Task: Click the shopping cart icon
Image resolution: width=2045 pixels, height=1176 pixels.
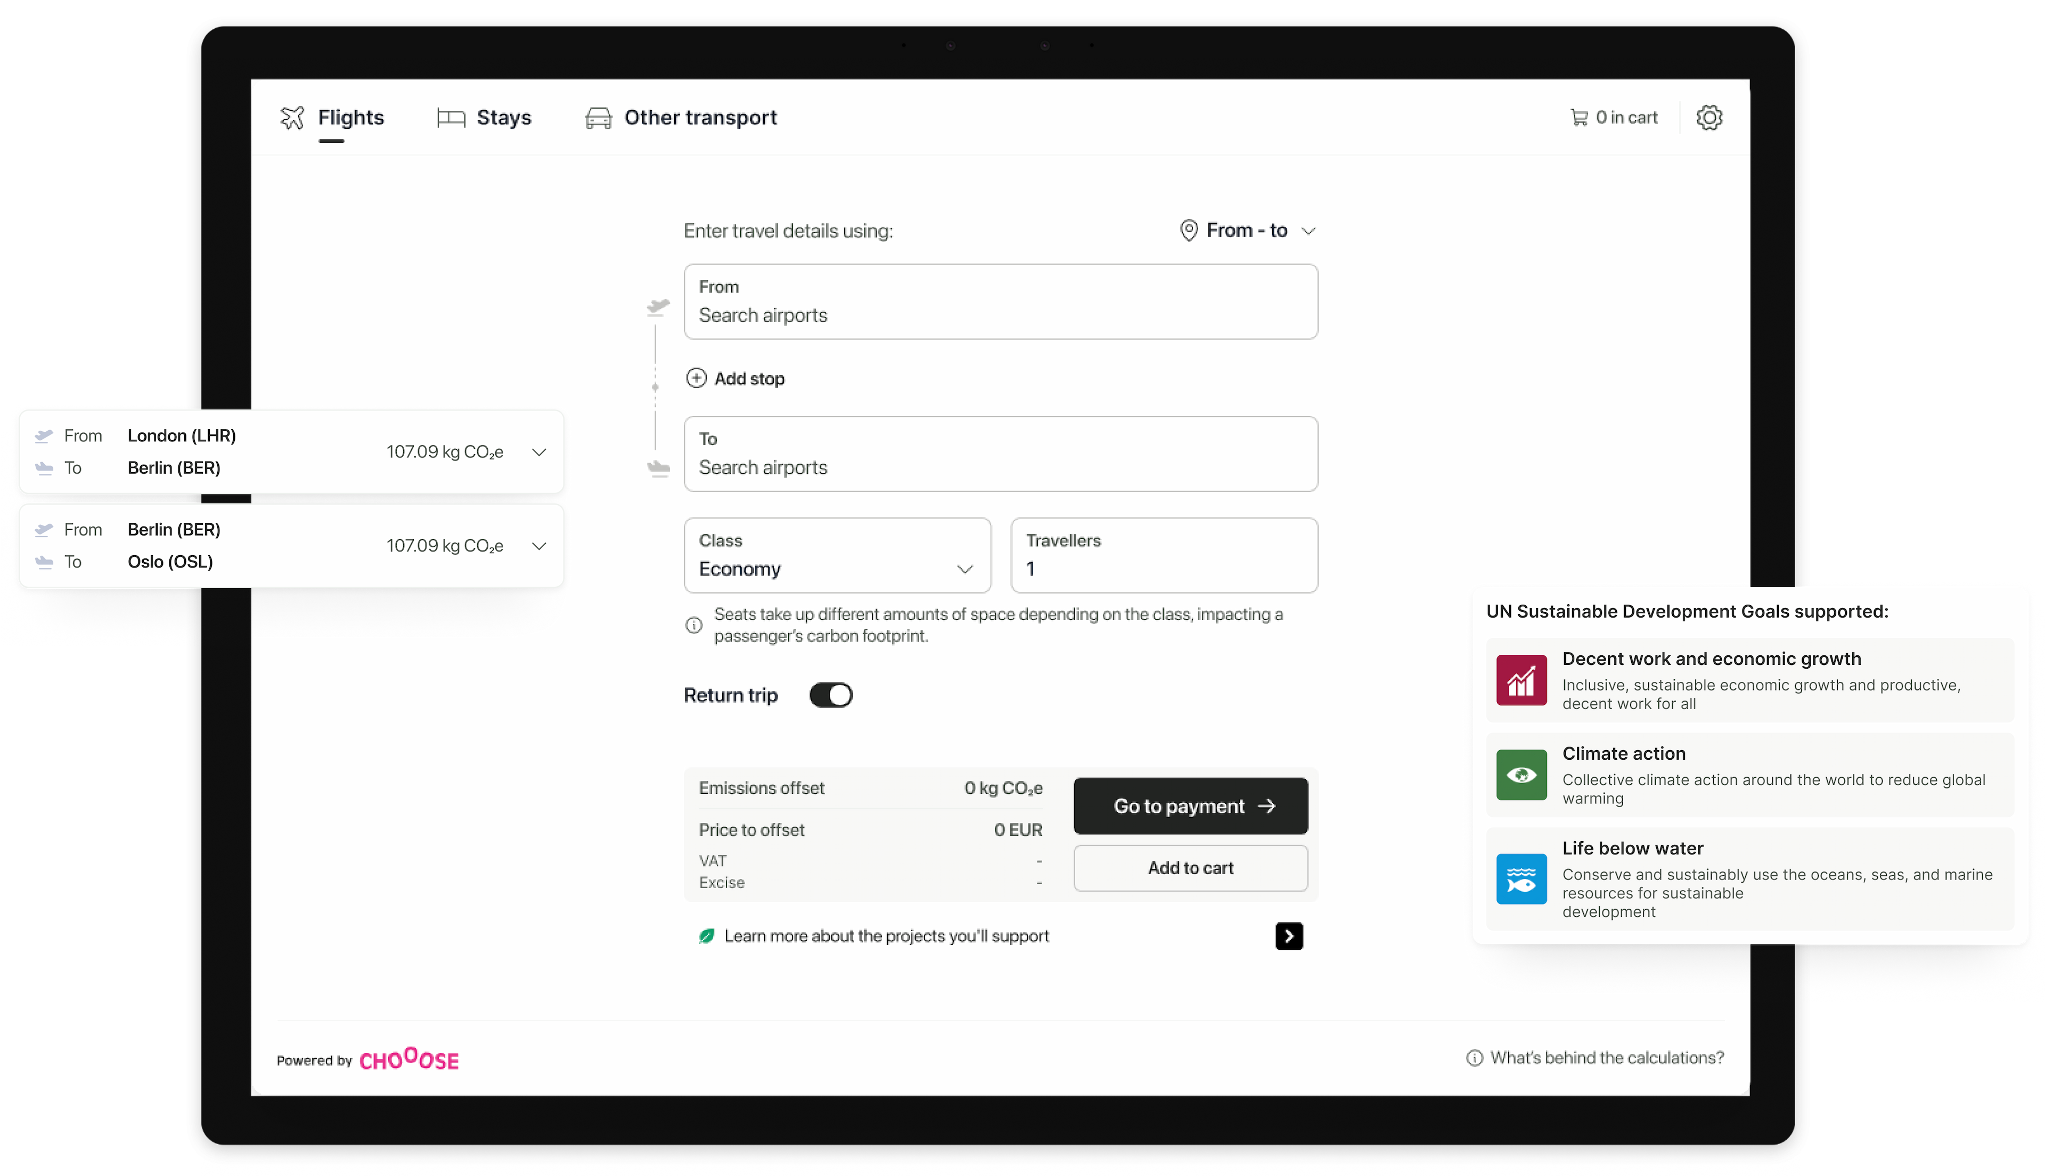Action: click(x=1578, y=118)
